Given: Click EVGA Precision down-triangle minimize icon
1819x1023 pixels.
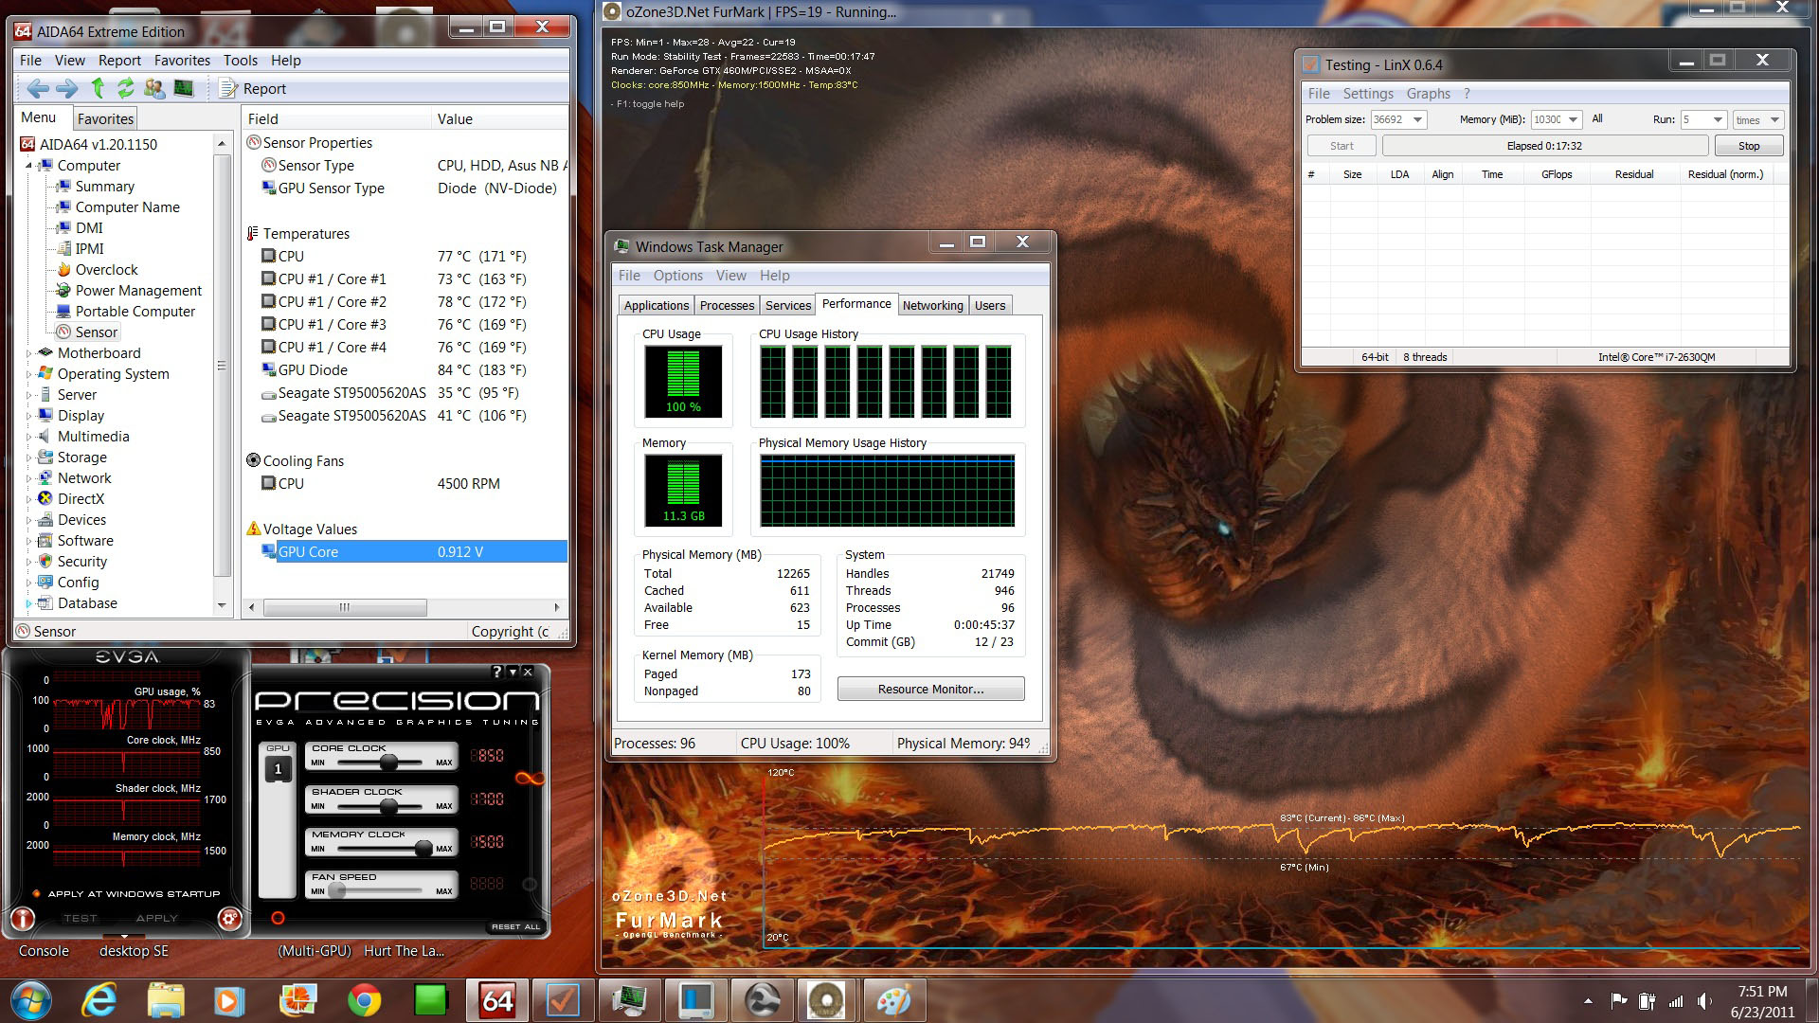Looking at the screenshot, I should click(513, 672).
